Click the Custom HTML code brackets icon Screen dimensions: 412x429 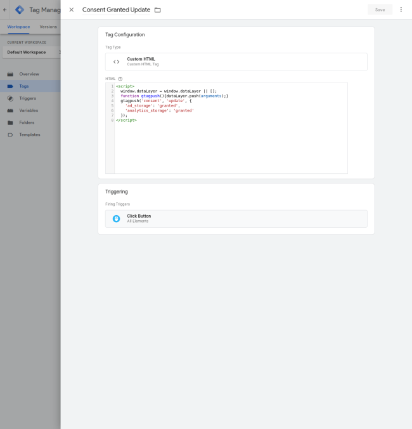pyautogui.click(x=116, y=62)
